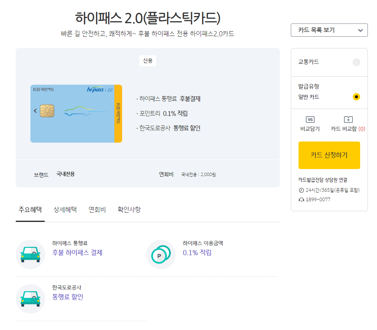The image size is (377, 330).
Task: Click the phone number 1899-0077
Action: [318, 200]
